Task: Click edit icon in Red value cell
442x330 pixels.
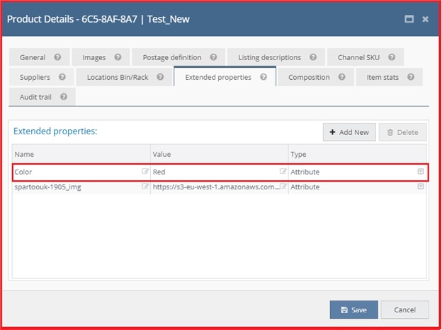Action: coord(283,172)
